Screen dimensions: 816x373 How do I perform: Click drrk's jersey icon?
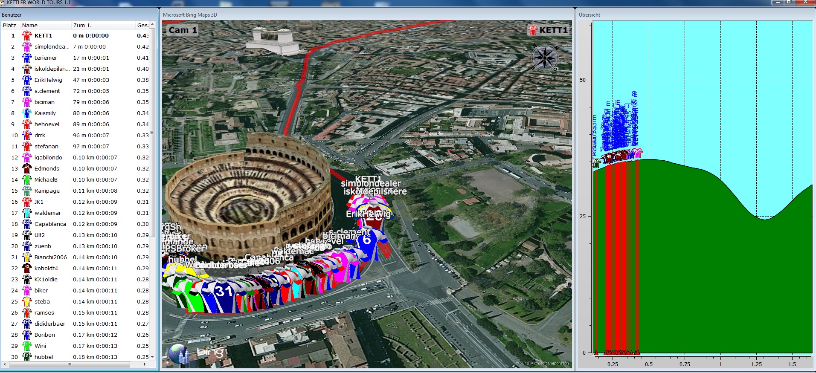pyautogui.click(x=27, y=136)
